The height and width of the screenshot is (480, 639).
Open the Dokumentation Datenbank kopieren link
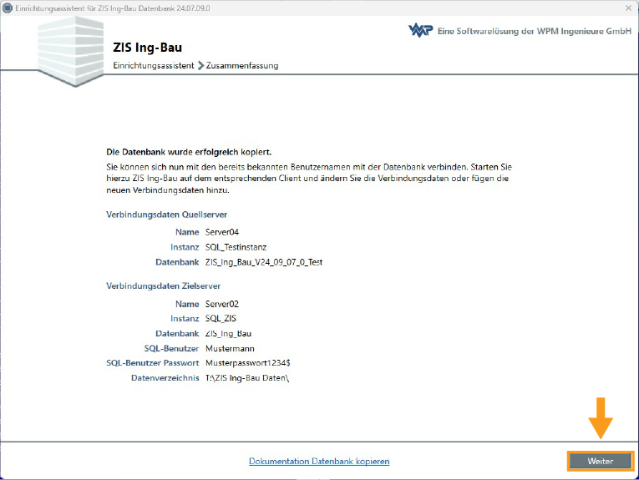[319, 461]
